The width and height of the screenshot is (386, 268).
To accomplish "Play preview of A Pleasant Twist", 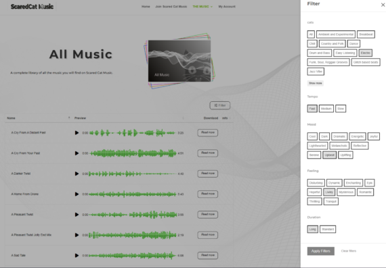I will click(77, 215).
